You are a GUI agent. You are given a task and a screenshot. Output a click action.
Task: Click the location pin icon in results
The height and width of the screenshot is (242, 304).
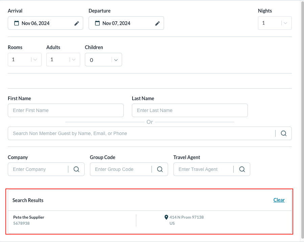tap(166, 217)
